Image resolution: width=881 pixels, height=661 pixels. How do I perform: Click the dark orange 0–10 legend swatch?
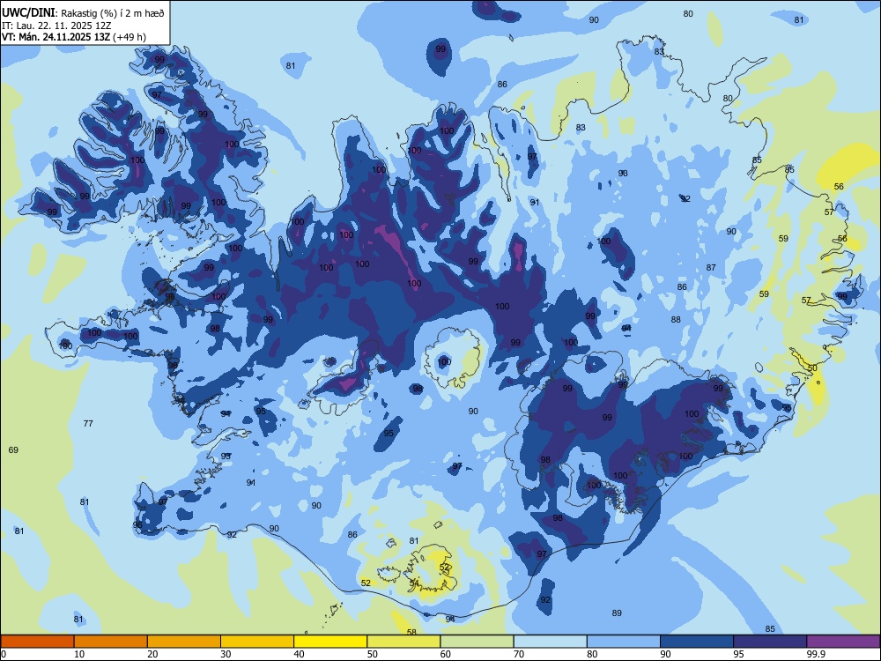pos(37,642)
